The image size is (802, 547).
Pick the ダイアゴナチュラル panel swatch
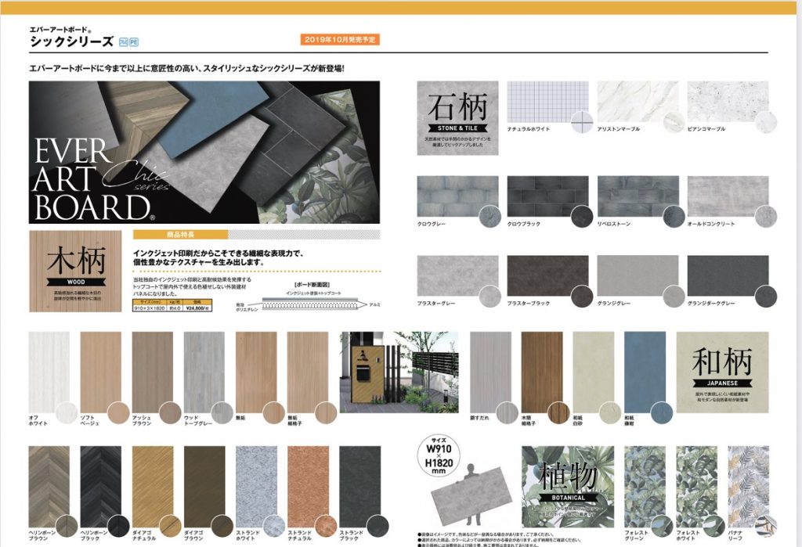coord(153,487)
